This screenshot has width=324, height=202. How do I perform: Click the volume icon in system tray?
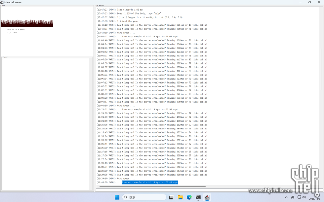(304, 197)
